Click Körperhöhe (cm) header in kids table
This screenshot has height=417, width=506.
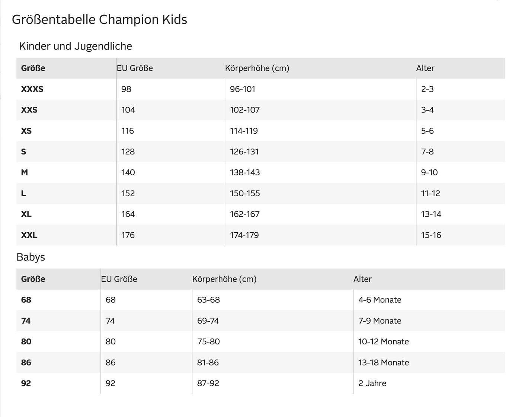pyautogui.click(x=257, y=68)
